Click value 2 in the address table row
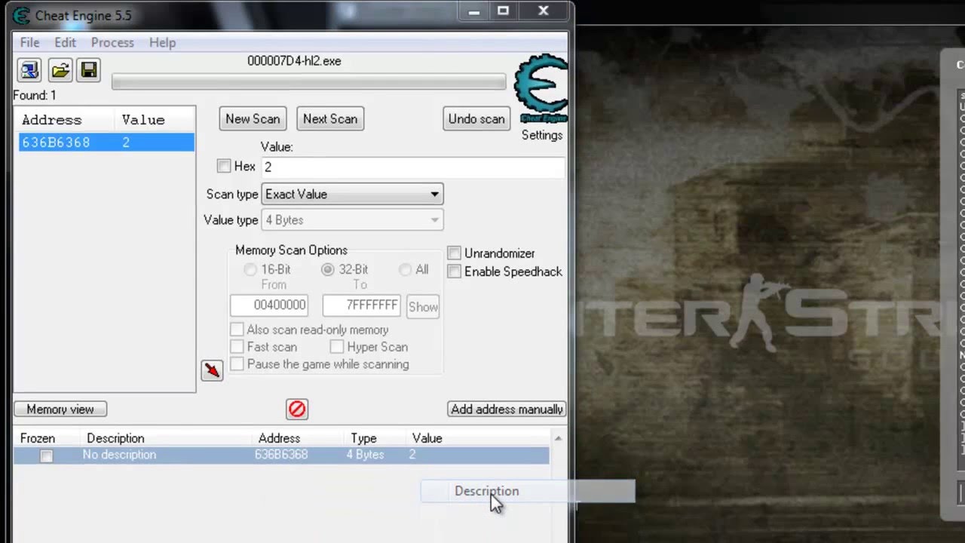The height and width of the screenshot is (543, 965). click(x=412, y=455)
